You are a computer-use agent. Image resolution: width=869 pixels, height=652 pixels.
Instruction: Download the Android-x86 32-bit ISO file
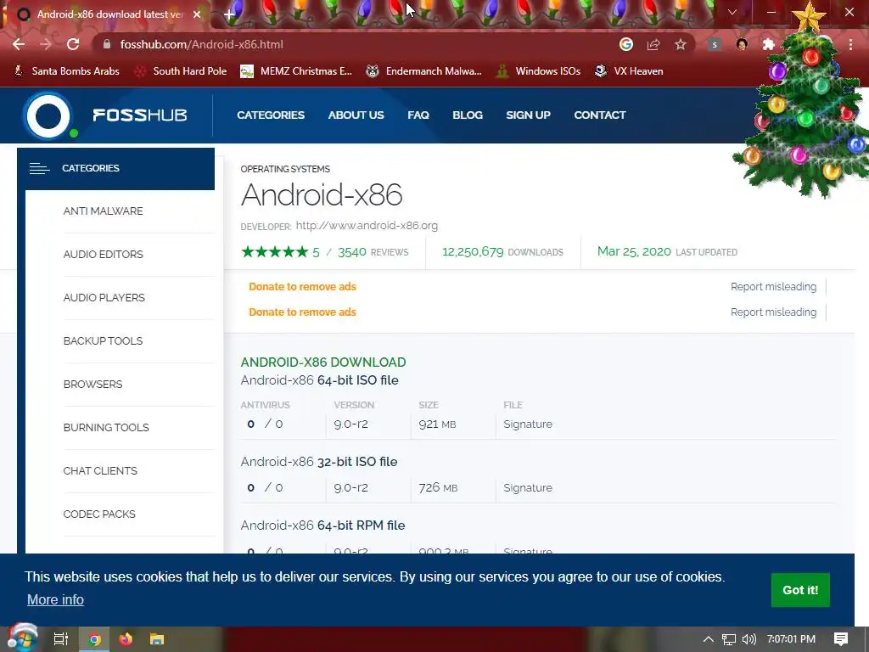coord(319,462)
